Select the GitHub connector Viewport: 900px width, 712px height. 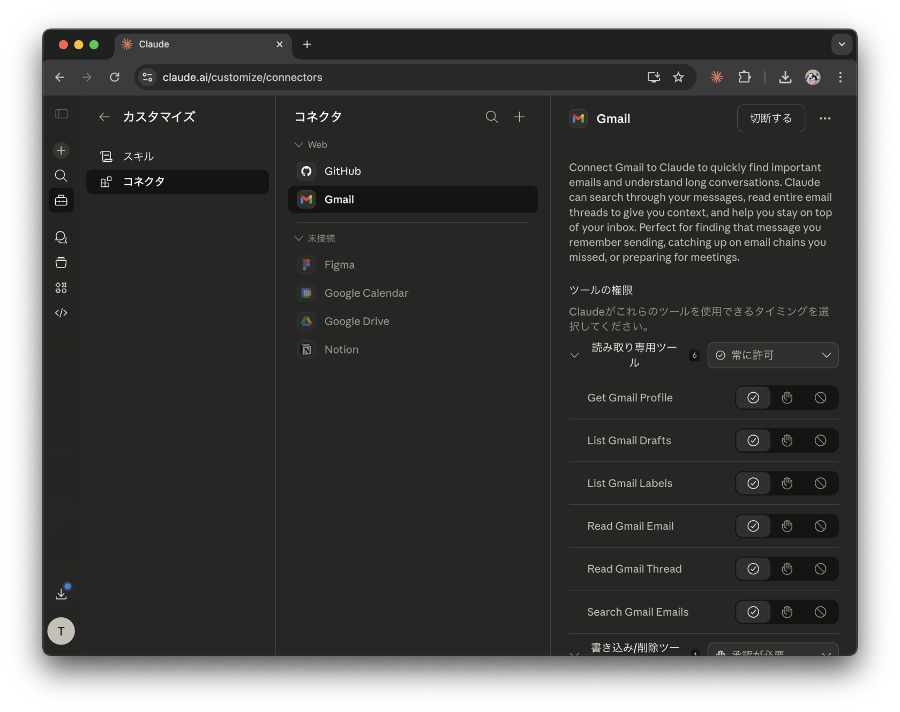[x=343, y=171]
